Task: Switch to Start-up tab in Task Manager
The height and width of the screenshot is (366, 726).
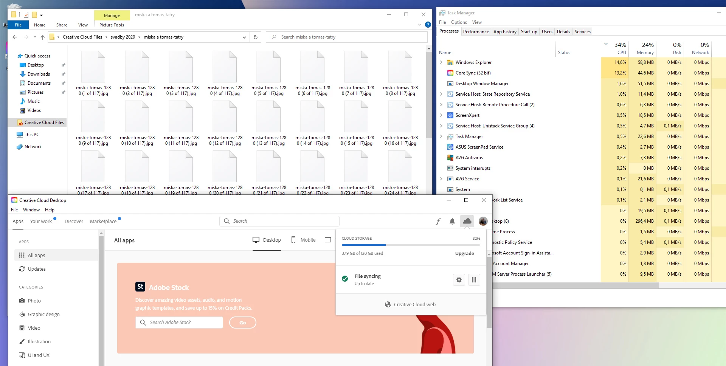Action: point(529,32)
